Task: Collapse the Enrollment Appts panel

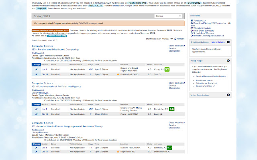Action: [x=228, y=42]
